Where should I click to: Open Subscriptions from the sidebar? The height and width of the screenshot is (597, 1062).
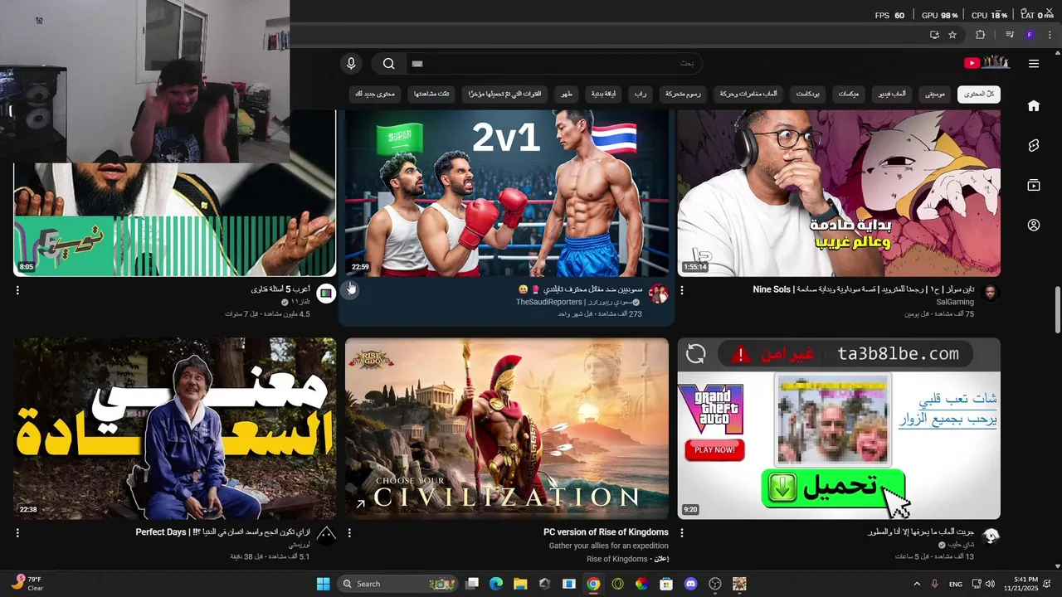click(1034, 185)
